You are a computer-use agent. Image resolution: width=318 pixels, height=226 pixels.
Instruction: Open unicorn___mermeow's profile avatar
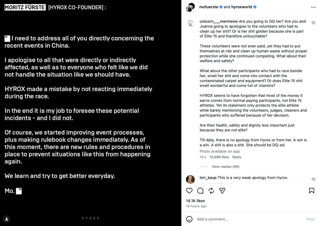coord(190,23)
